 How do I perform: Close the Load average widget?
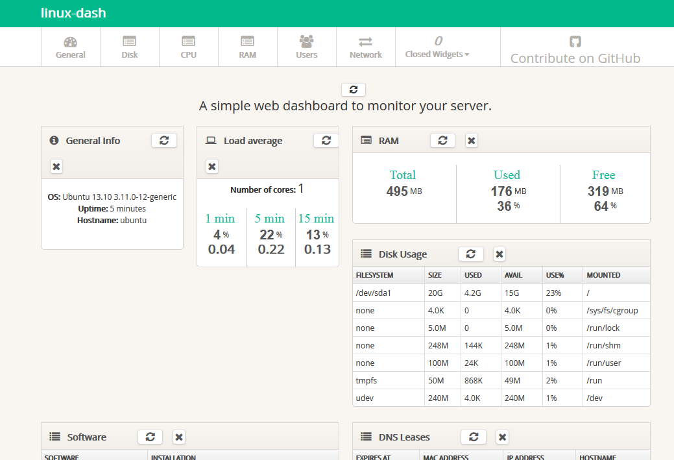coord(212,167)
